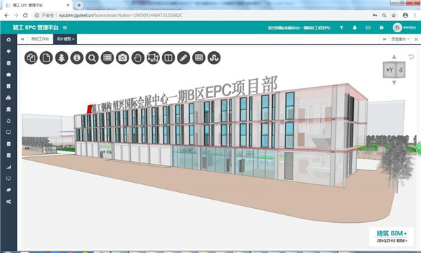The height and width of the screenshot is (253, 421).
Task: Click the +Y face of view cube
Action: (x=389, y=70)
